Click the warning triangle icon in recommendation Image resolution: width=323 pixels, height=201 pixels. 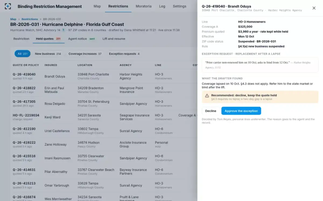[x=207, y=95]
